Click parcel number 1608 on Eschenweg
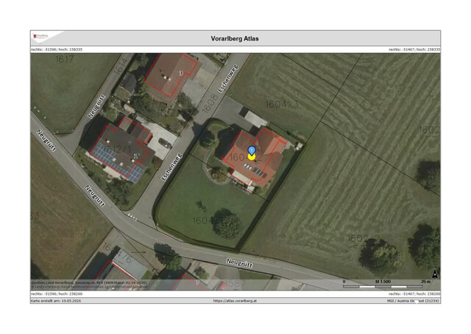471x334 pixels. pos(210,103)
